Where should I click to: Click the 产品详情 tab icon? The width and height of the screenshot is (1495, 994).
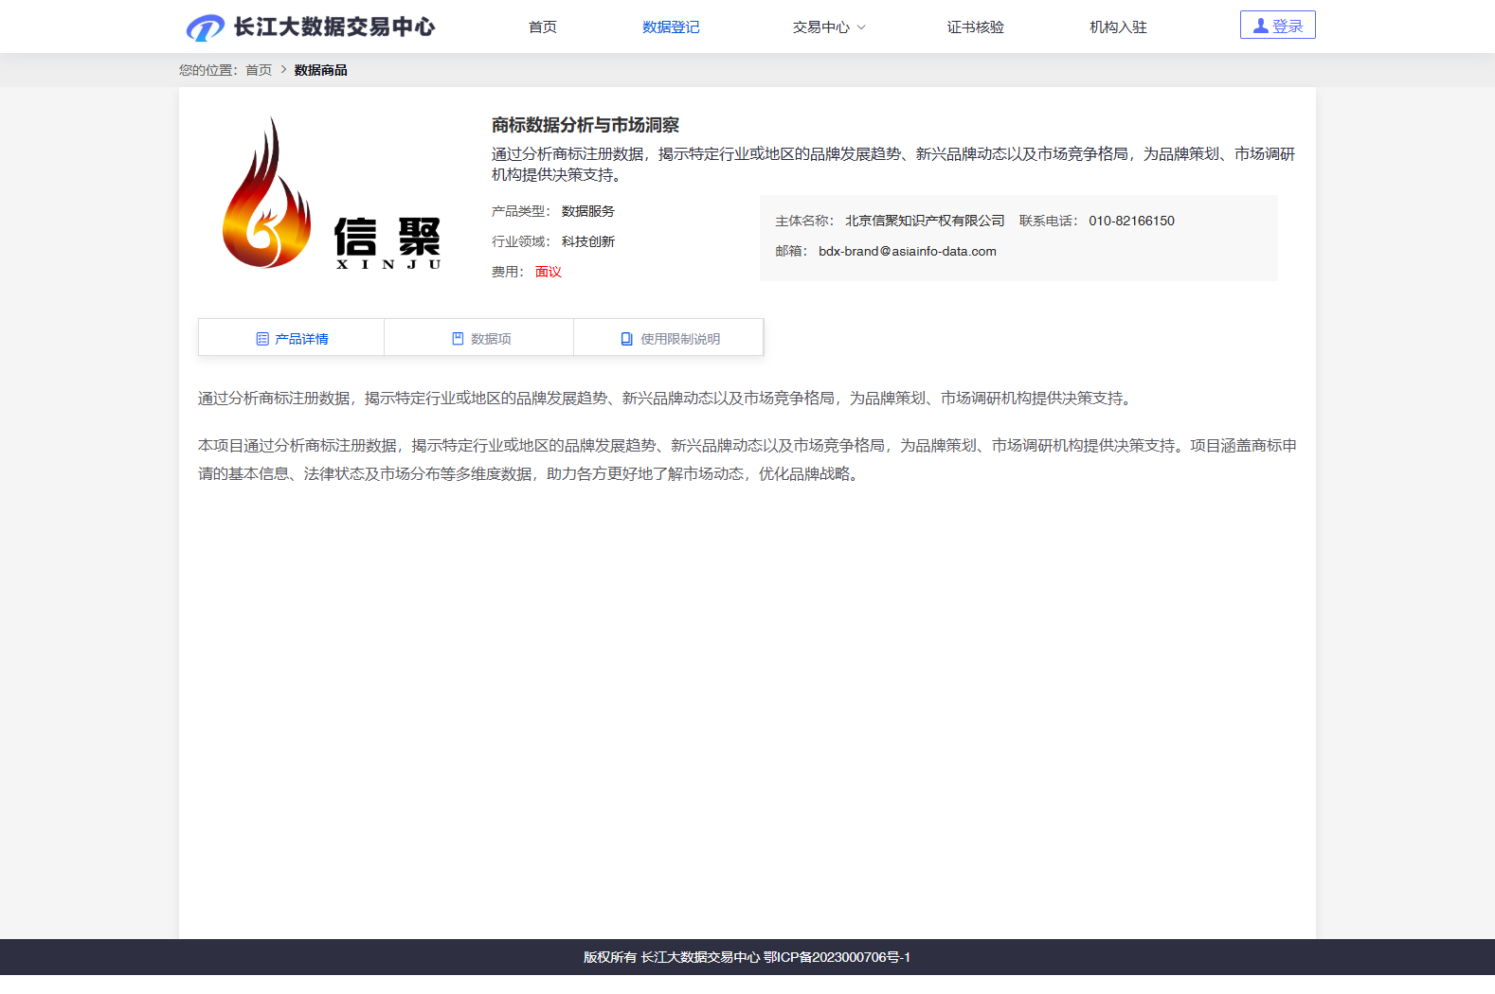(x=262, y=339)
